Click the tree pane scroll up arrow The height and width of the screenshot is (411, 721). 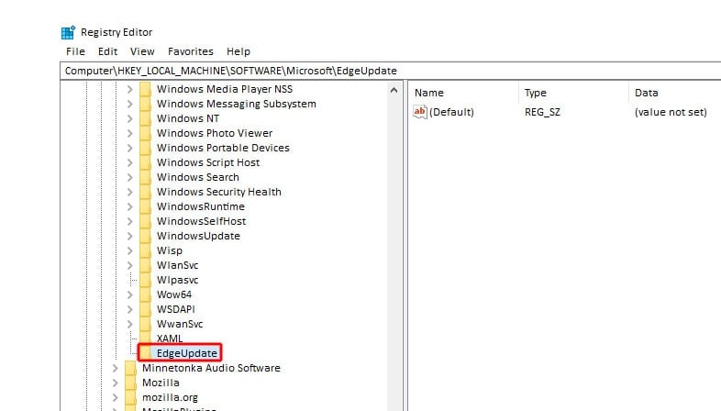click(394, 90)
